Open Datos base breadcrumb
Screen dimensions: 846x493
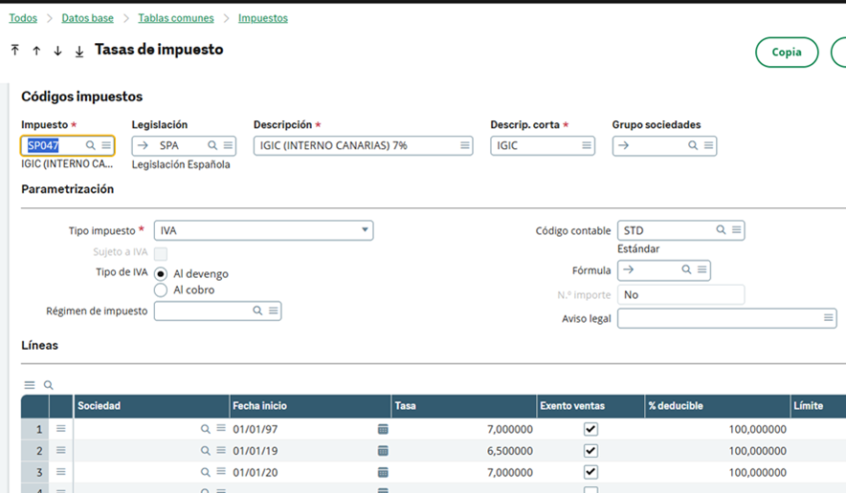(x=87, y=18)
